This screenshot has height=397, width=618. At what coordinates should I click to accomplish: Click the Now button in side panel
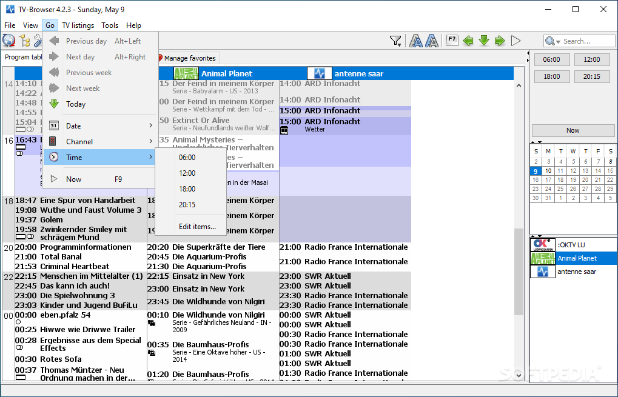tap(573, 130)
